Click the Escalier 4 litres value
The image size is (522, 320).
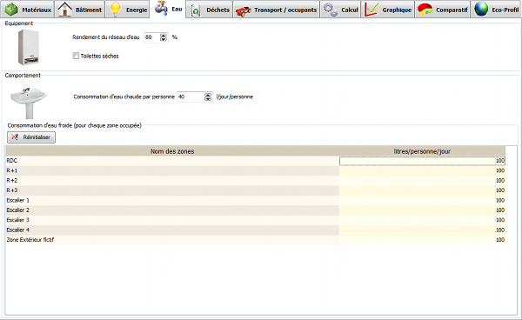click(422, 230)
